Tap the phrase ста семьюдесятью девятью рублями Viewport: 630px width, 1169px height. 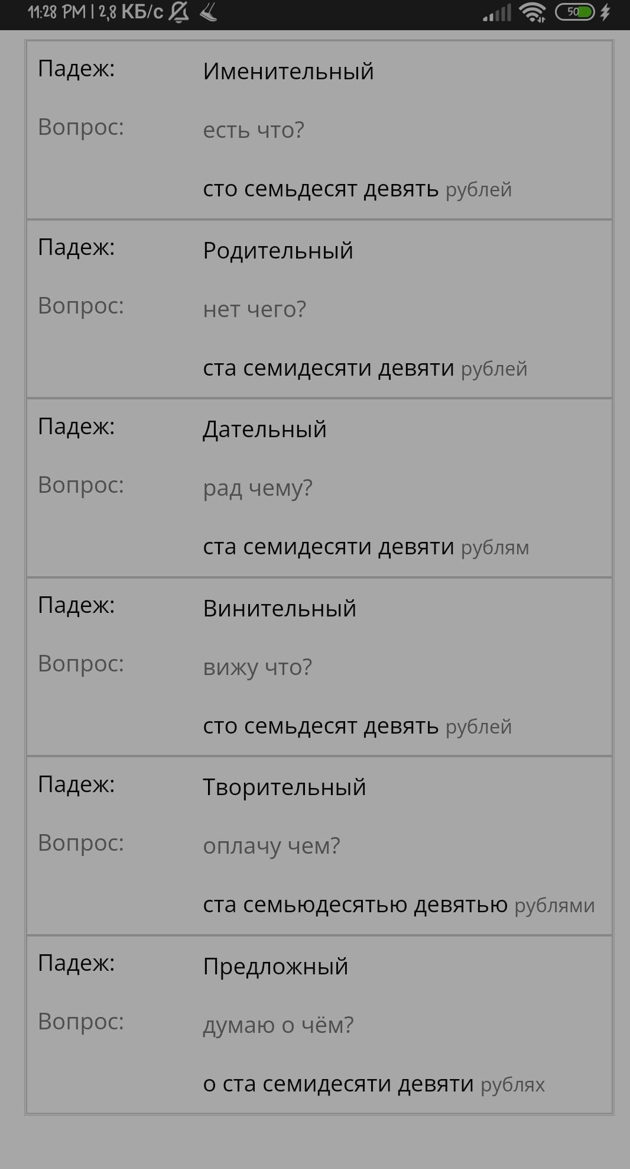[x=399, y=905]
